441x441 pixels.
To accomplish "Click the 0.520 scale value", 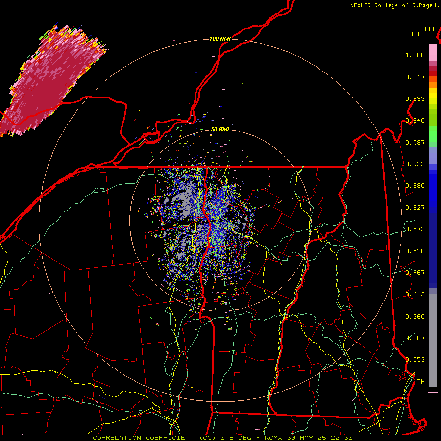I will click(x=415, y=251).
